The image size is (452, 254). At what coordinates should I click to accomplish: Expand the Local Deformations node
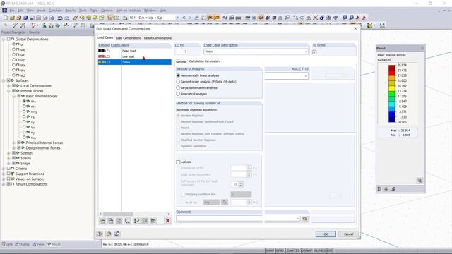8,86
